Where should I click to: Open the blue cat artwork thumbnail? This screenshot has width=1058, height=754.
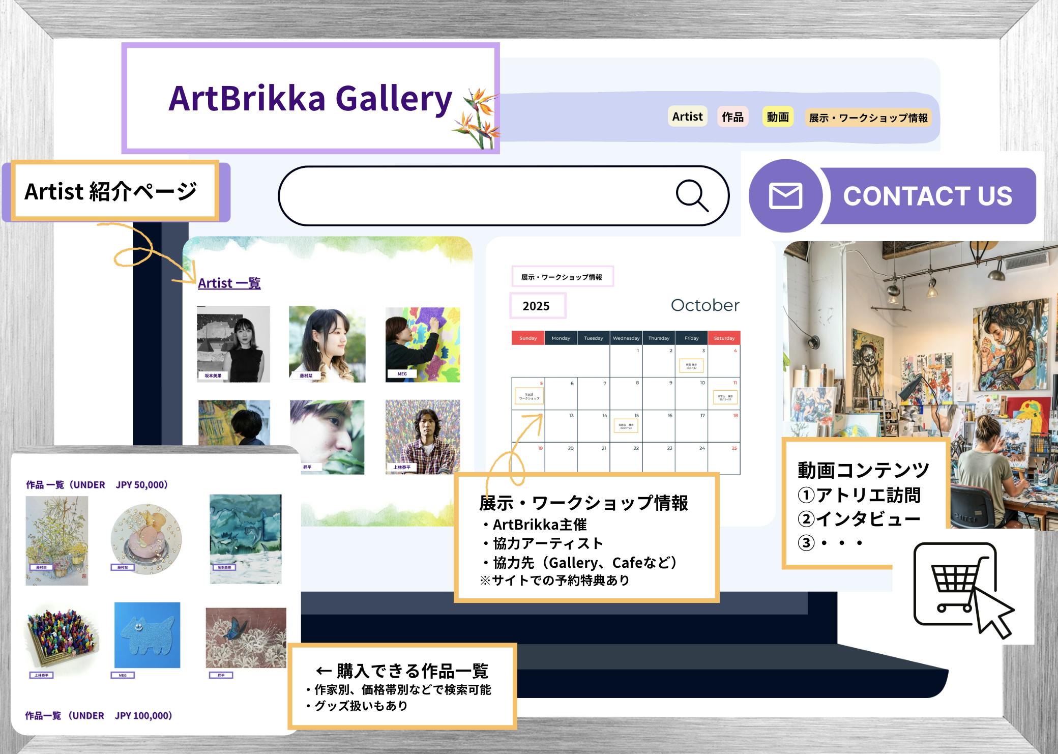click(x=147, y=635)
